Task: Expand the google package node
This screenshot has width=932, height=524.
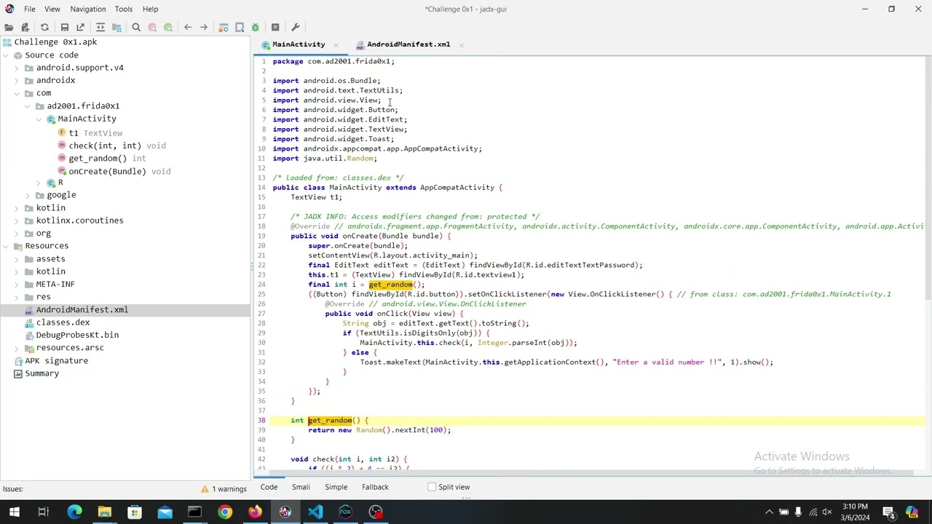Action: pos(28,195)
